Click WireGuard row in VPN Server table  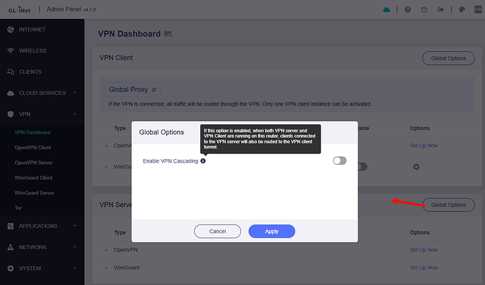[287, 267]
